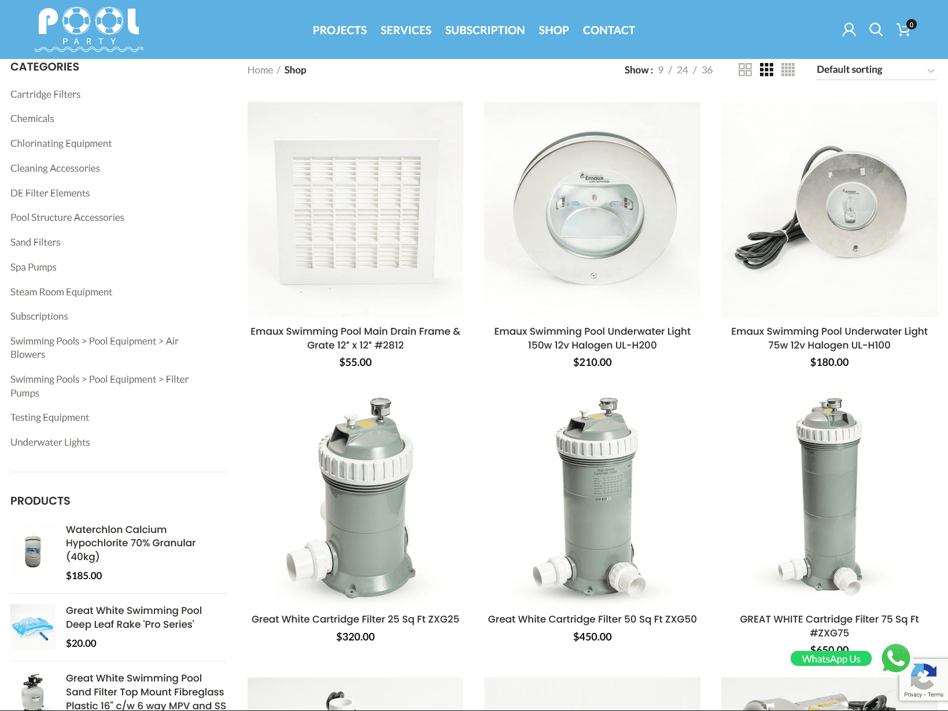Open the Great White Cartridge Filter ZXG25 image
Screen dimensions: 948x711
[355, 497]
